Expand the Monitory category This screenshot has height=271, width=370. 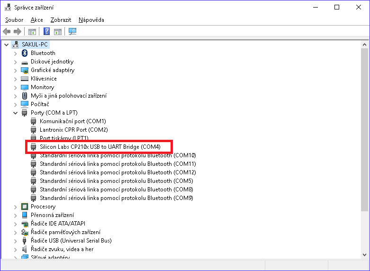coord(15,88)
